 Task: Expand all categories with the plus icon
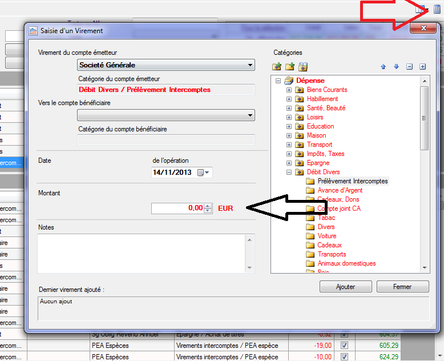[x=422, y=67]
